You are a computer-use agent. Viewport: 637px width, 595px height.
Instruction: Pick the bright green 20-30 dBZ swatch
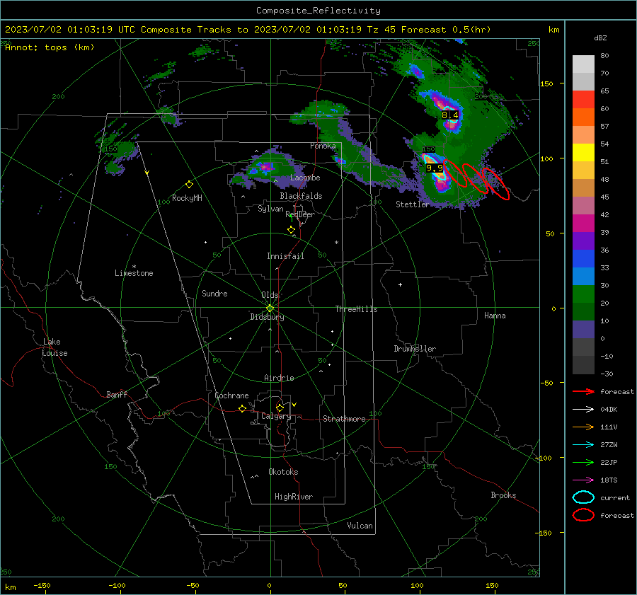pyautogui.click(x=583, y=294)
